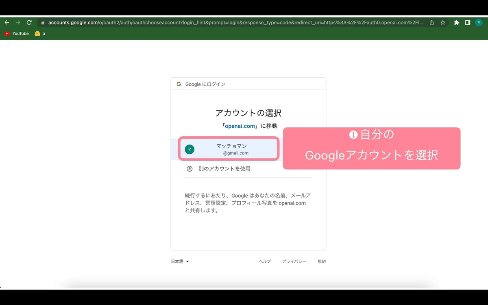Screen dimensions: 488x305
Task: Open the ヘルプ link
Action: point(265,261)
